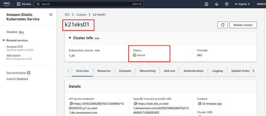Close the Amazon EKS side panel

51,15
